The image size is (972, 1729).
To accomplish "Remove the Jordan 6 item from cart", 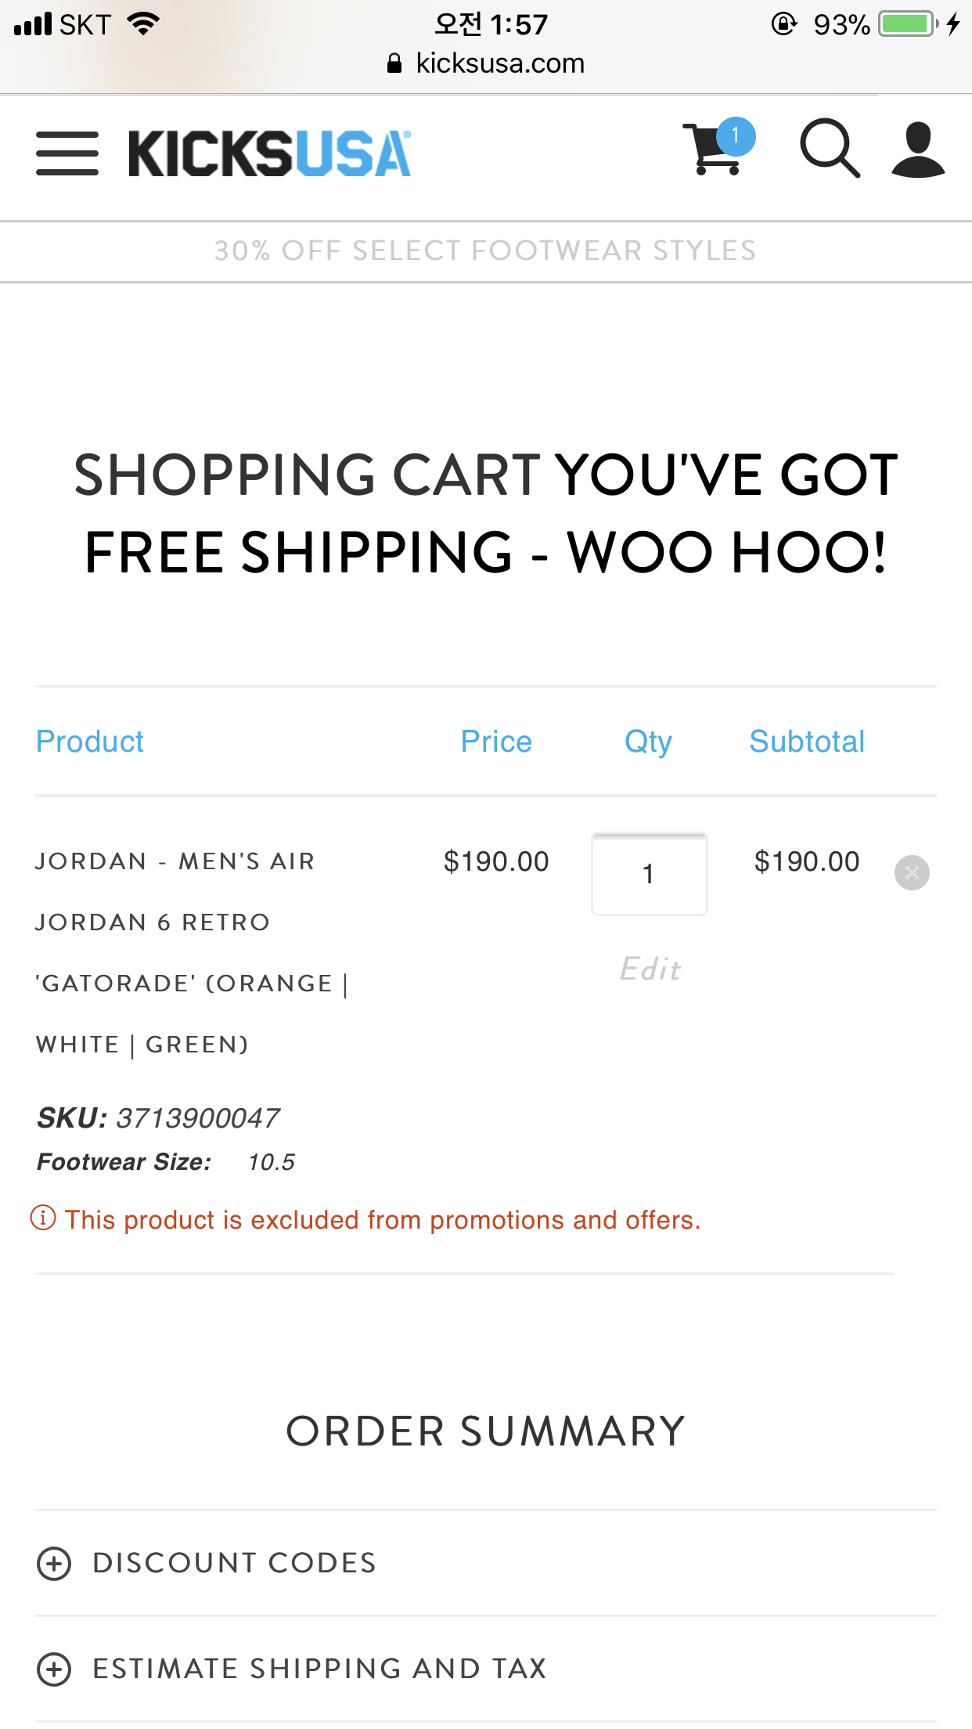I will click(912, 872).
